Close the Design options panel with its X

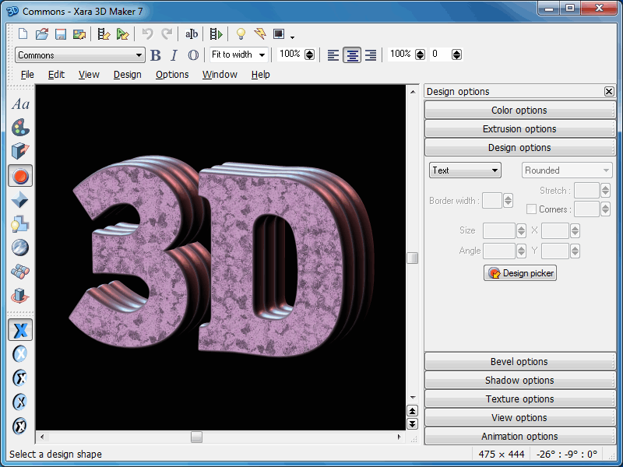[609, 91]
